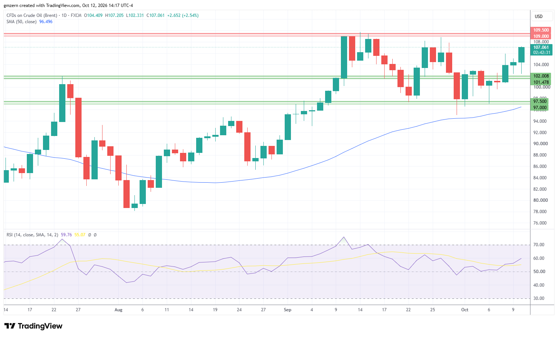The image size is (558, 337).
Task: Select the 109.500 red price label
Action: (x=541, y=30)
